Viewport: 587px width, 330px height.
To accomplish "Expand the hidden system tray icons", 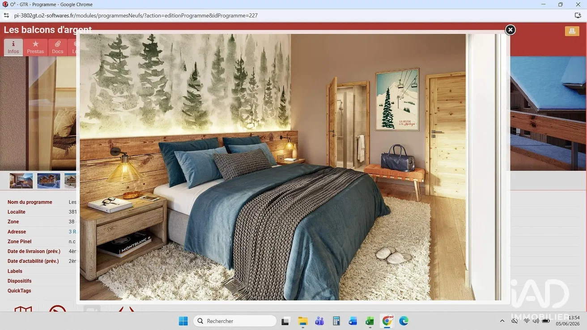I will [502, 321].
